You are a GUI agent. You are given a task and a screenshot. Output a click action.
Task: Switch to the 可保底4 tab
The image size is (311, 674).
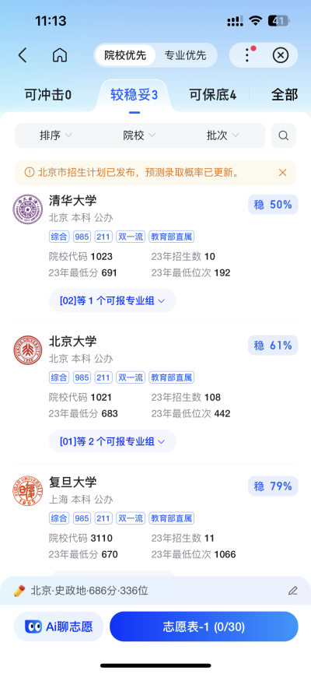tap(212, 95)
